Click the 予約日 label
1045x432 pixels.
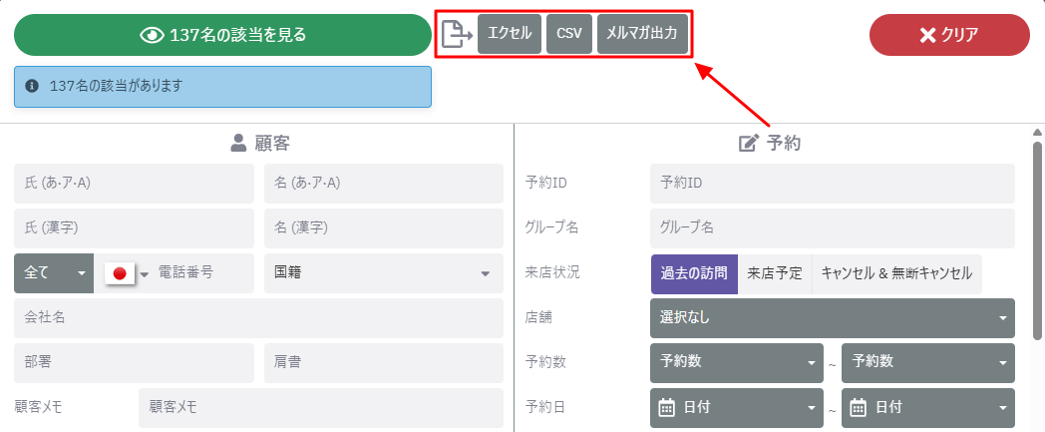click(x=545, y=407)
